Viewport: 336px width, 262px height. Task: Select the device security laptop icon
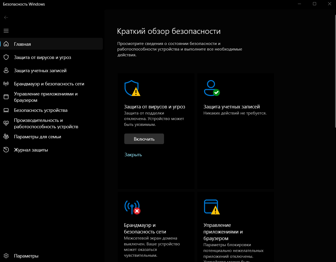tap(6, 110)
